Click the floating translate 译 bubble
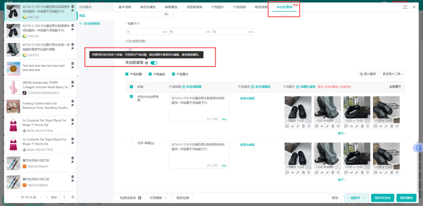The height and width of the screenshot is (206, 423). point(418,147)
